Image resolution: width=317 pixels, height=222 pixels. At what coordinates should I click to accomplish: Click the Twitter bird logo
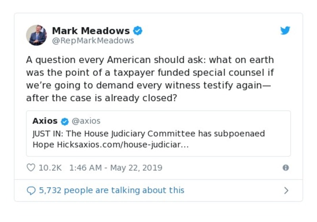click(285, 31)
